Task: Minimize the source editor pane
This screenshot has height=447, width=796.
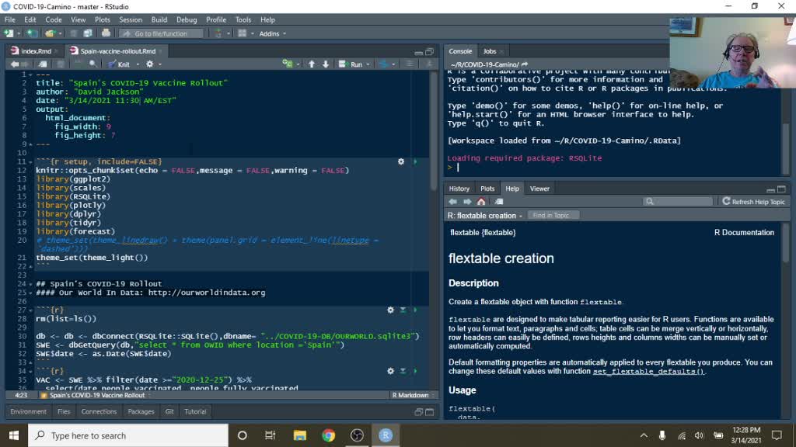Action: click(418, 52)
